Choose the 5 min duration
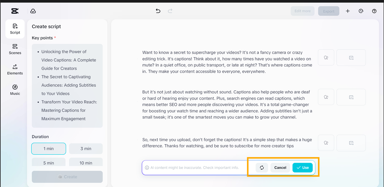Viewport: 384px width, 187px height. tap(49, 162)
